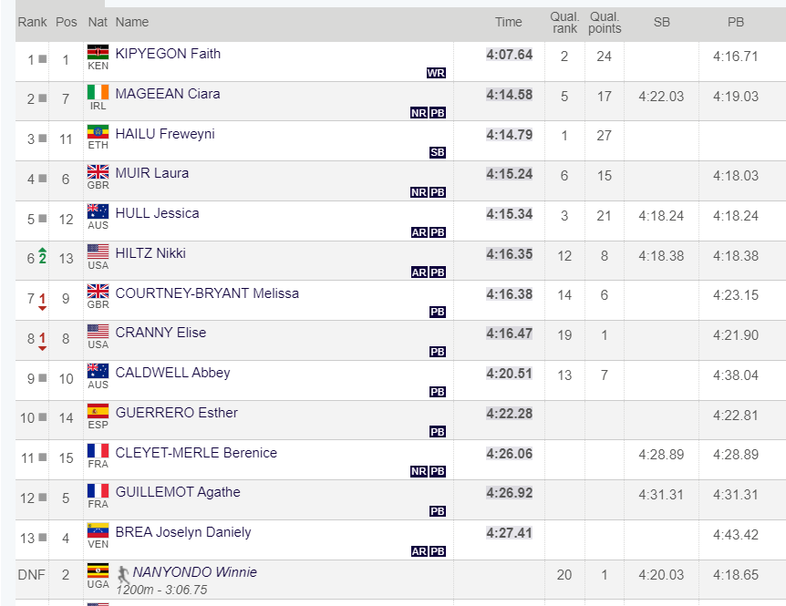Click AR badge in BREA Joselyn row
Image resolution: width=786 pixels, height=606 pixels.
(x=419, y=551)
